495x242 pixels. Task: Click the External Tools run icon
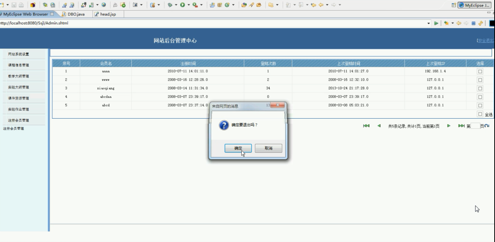pyautogui.click(x=195, y=5)
